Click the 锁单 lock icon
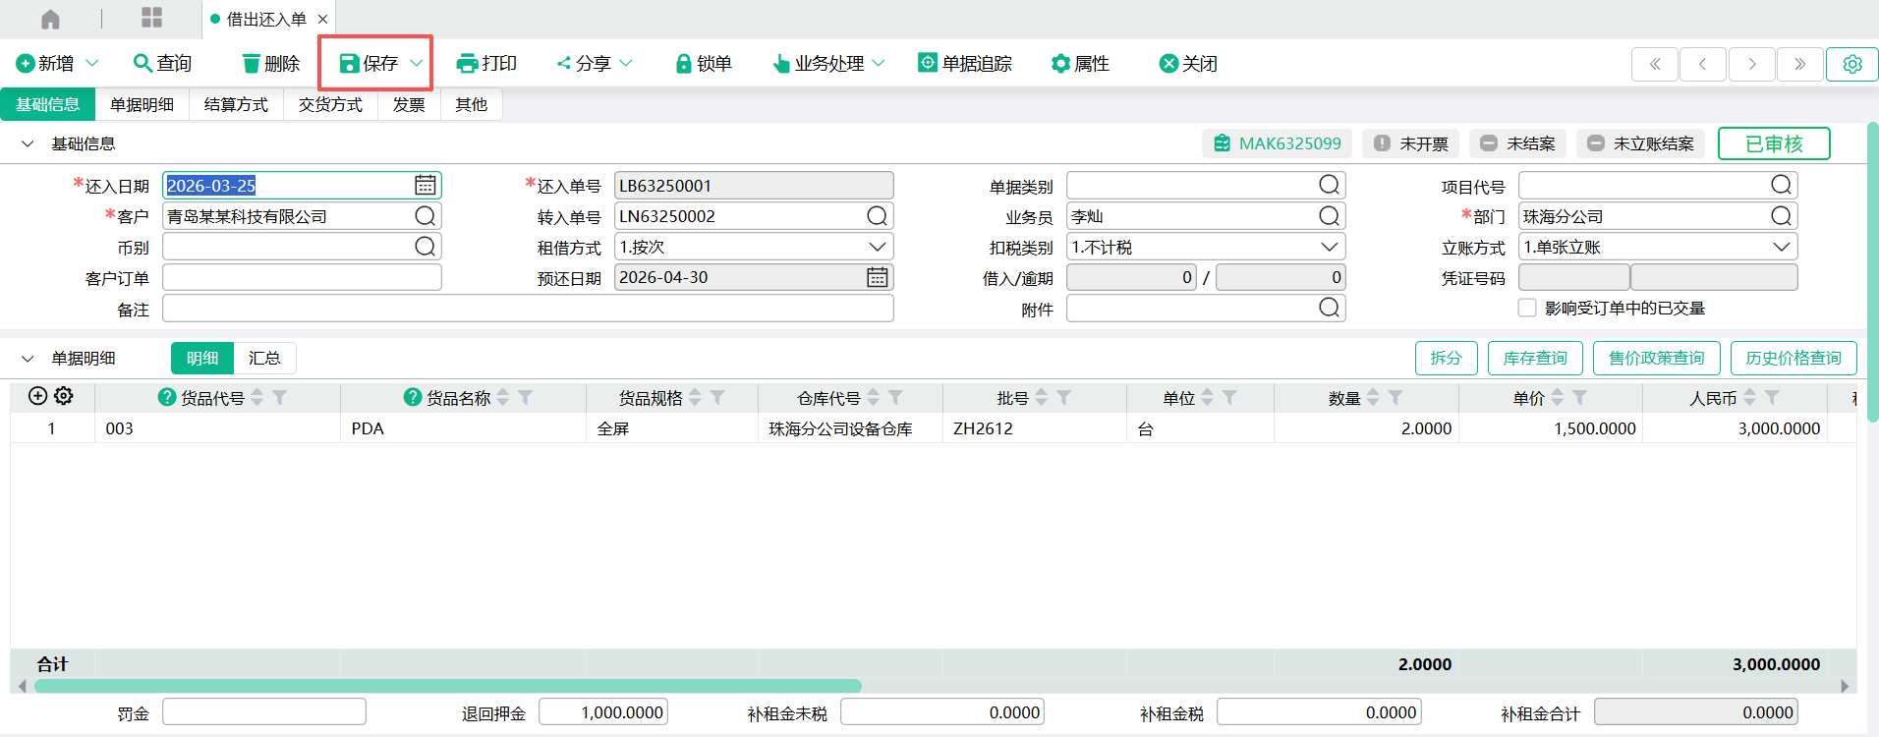This screenshot has width=1879, height=737. [x=683, y=64]
